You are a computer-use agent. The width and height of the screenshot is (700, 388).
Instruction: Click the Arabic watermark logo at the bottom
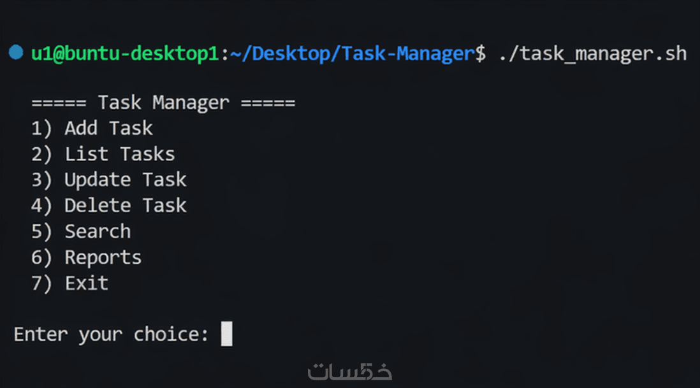click(x=349, y=370)
